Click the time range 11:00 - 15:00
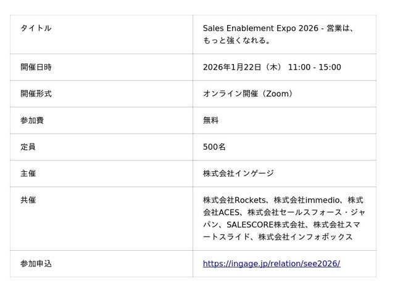Screen dimensions: 395x292 click(314, 67)
